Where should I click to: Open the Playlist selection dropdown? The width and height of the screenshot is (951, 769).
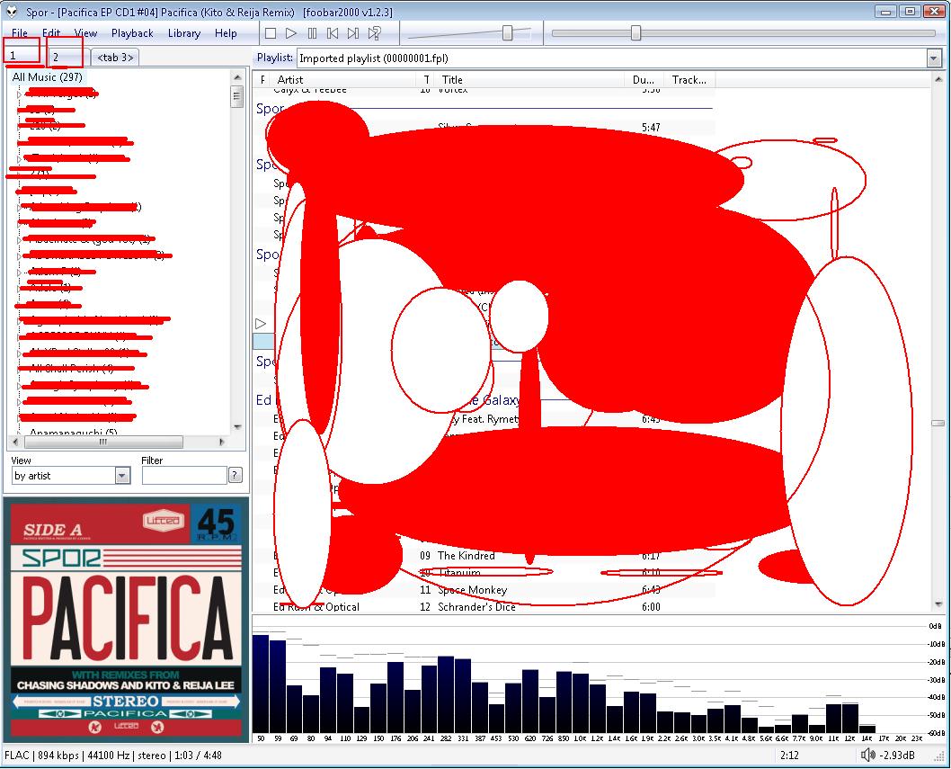click(x=933, y=58)
